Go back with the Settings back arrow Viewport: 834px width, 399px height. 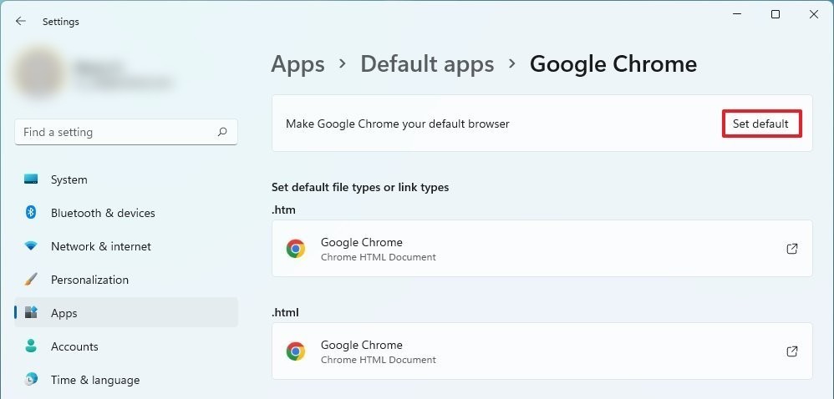(x=20, y=21)
